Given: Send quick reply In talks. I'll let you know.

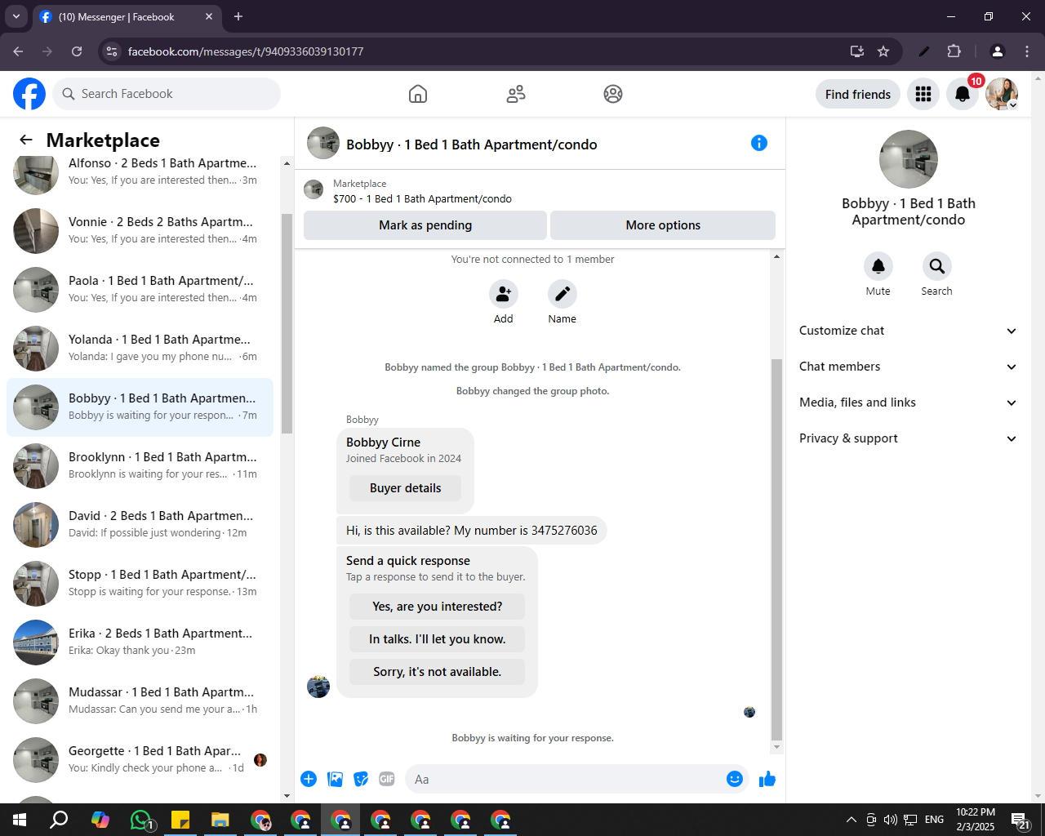Looking at the screenshot, I should click(437, 639).
